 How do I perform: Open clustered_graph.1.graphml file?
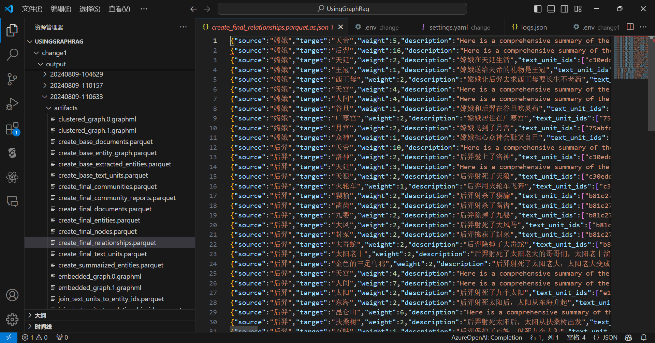pyautogui.click(x=97, y=130)
